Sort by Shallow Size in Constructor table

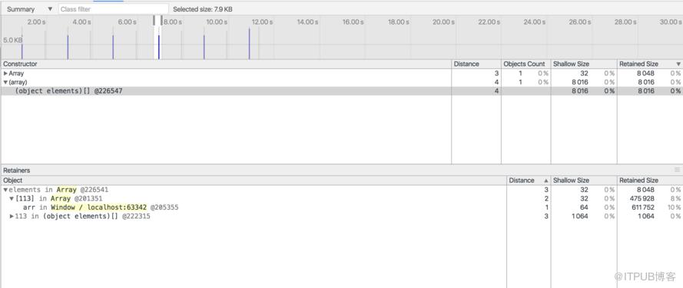click(584, 64)
